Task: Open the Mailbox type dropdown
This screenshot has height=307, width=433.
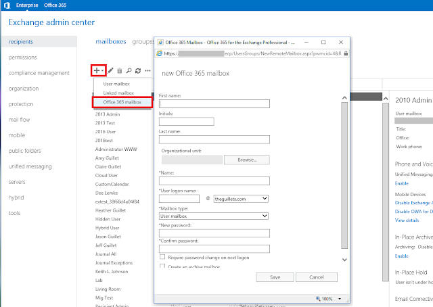Action: click(214, 216)
